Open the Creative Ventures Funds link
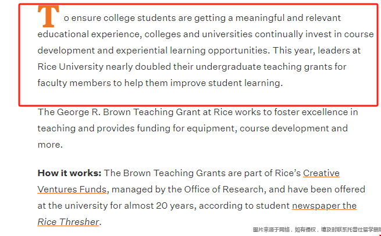 [x=72, y=189]
